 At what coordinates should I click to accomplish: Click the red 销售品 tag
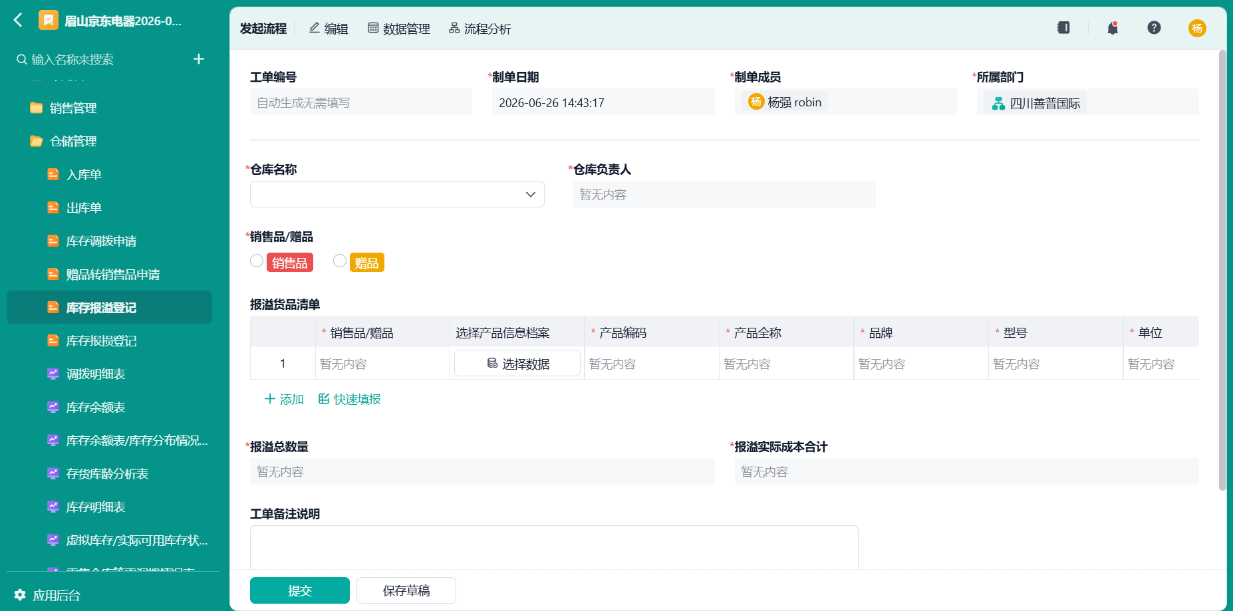[290, 263]
